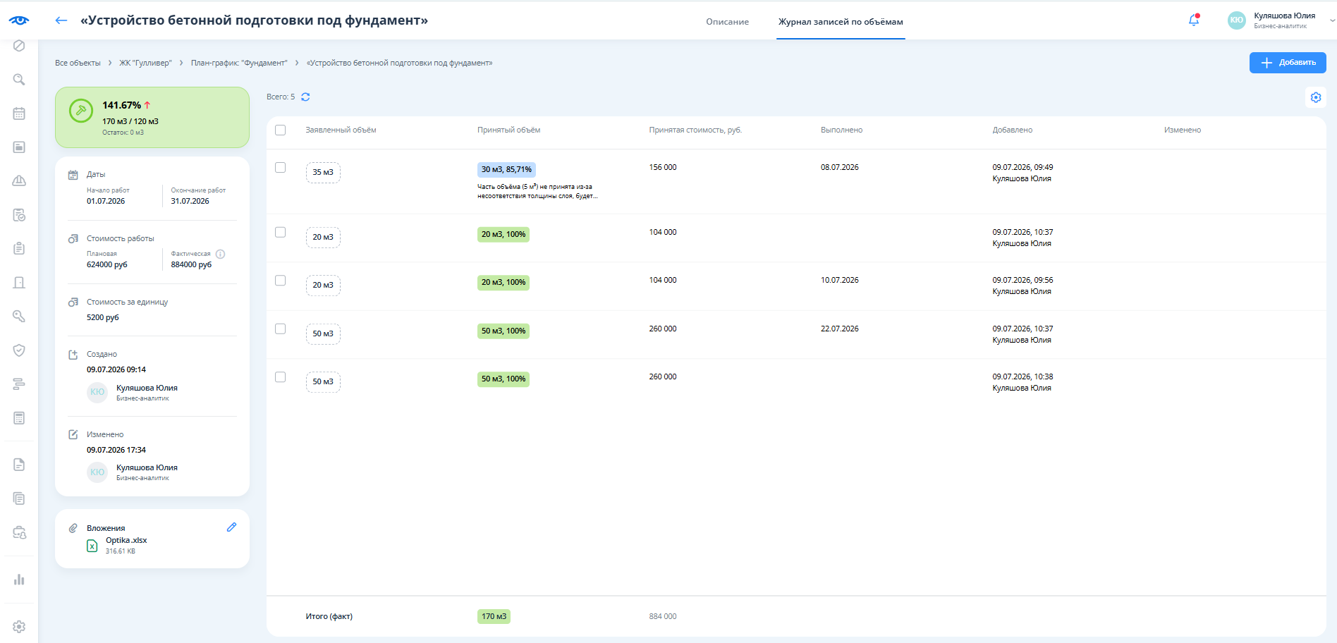Sort by Принятый объём column header

pos(508,130)
